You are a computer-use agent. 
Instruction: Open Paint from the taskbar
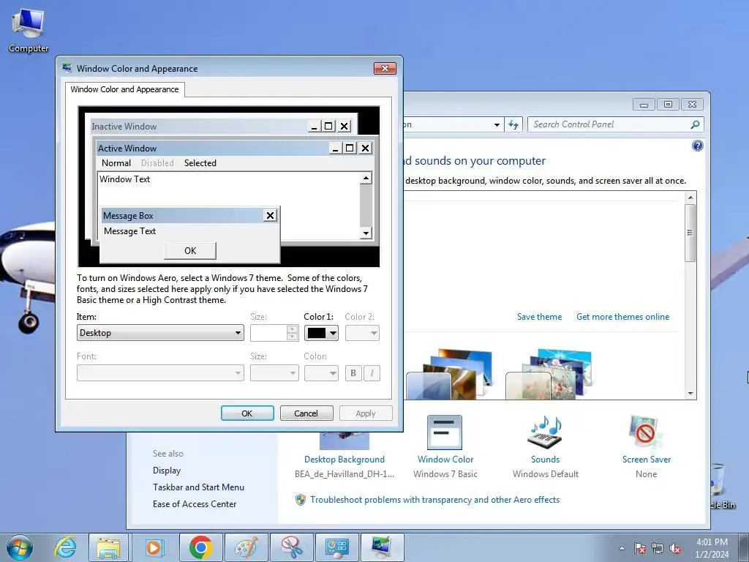pos(246,547)
